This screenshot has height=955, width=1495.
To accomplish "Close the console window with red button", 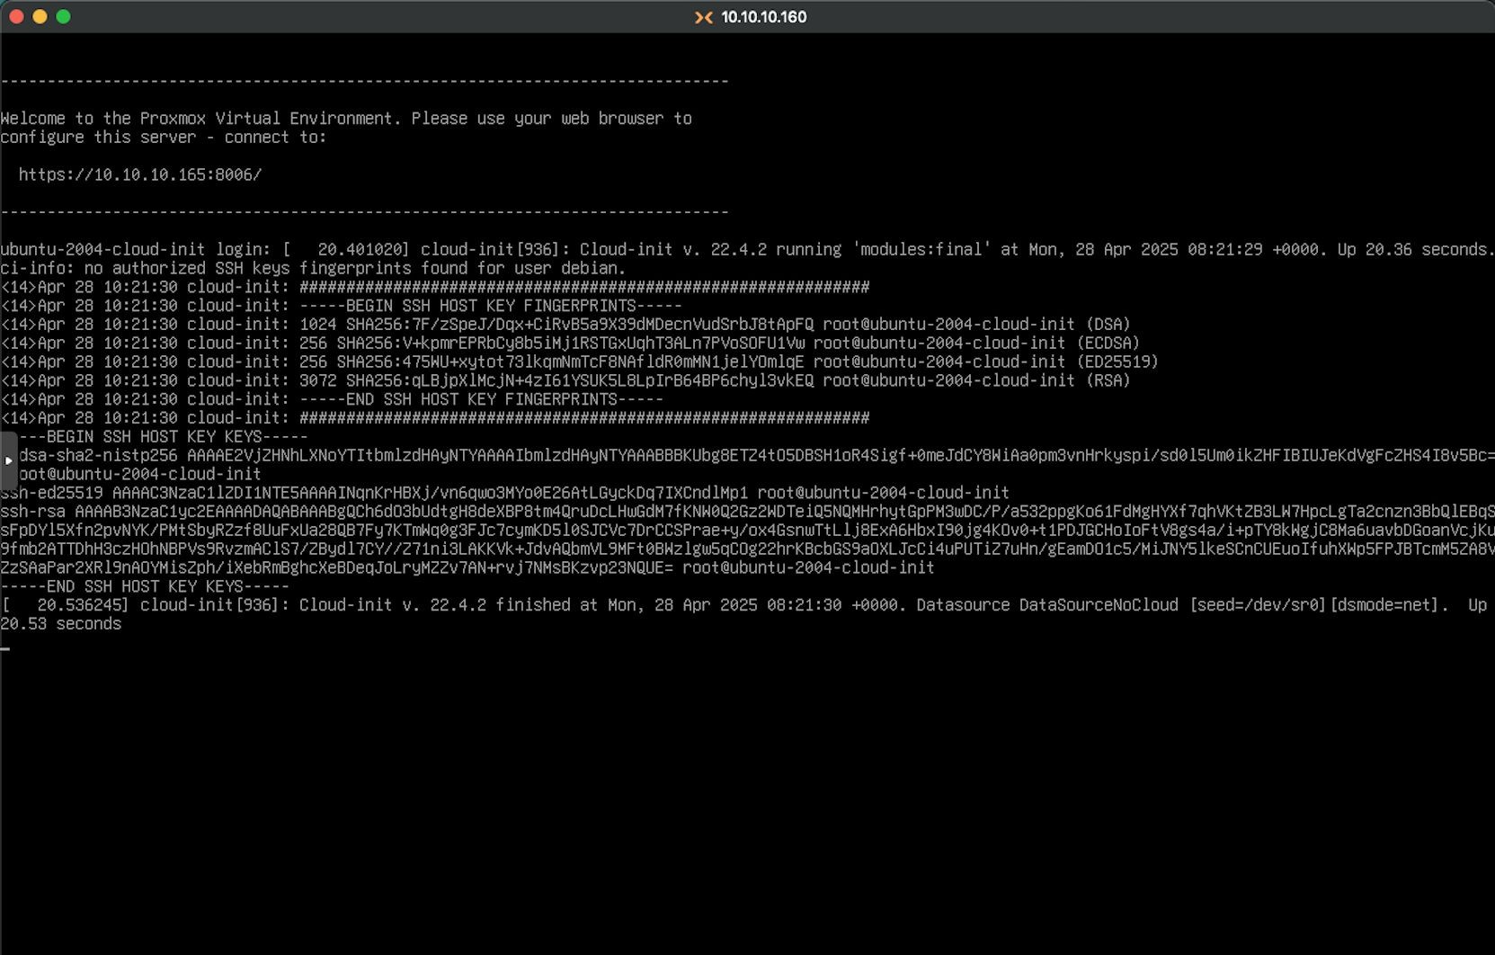I will click(16, 16).
